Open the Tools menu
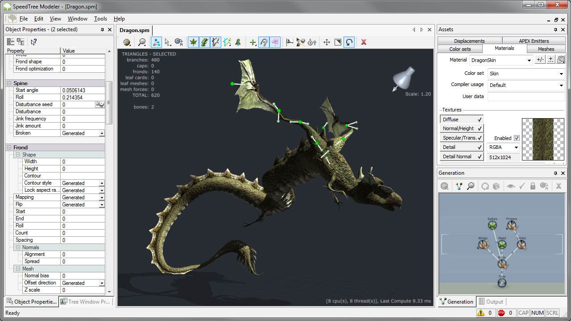This screenshot has height=321, width=571. coord(100,19)
